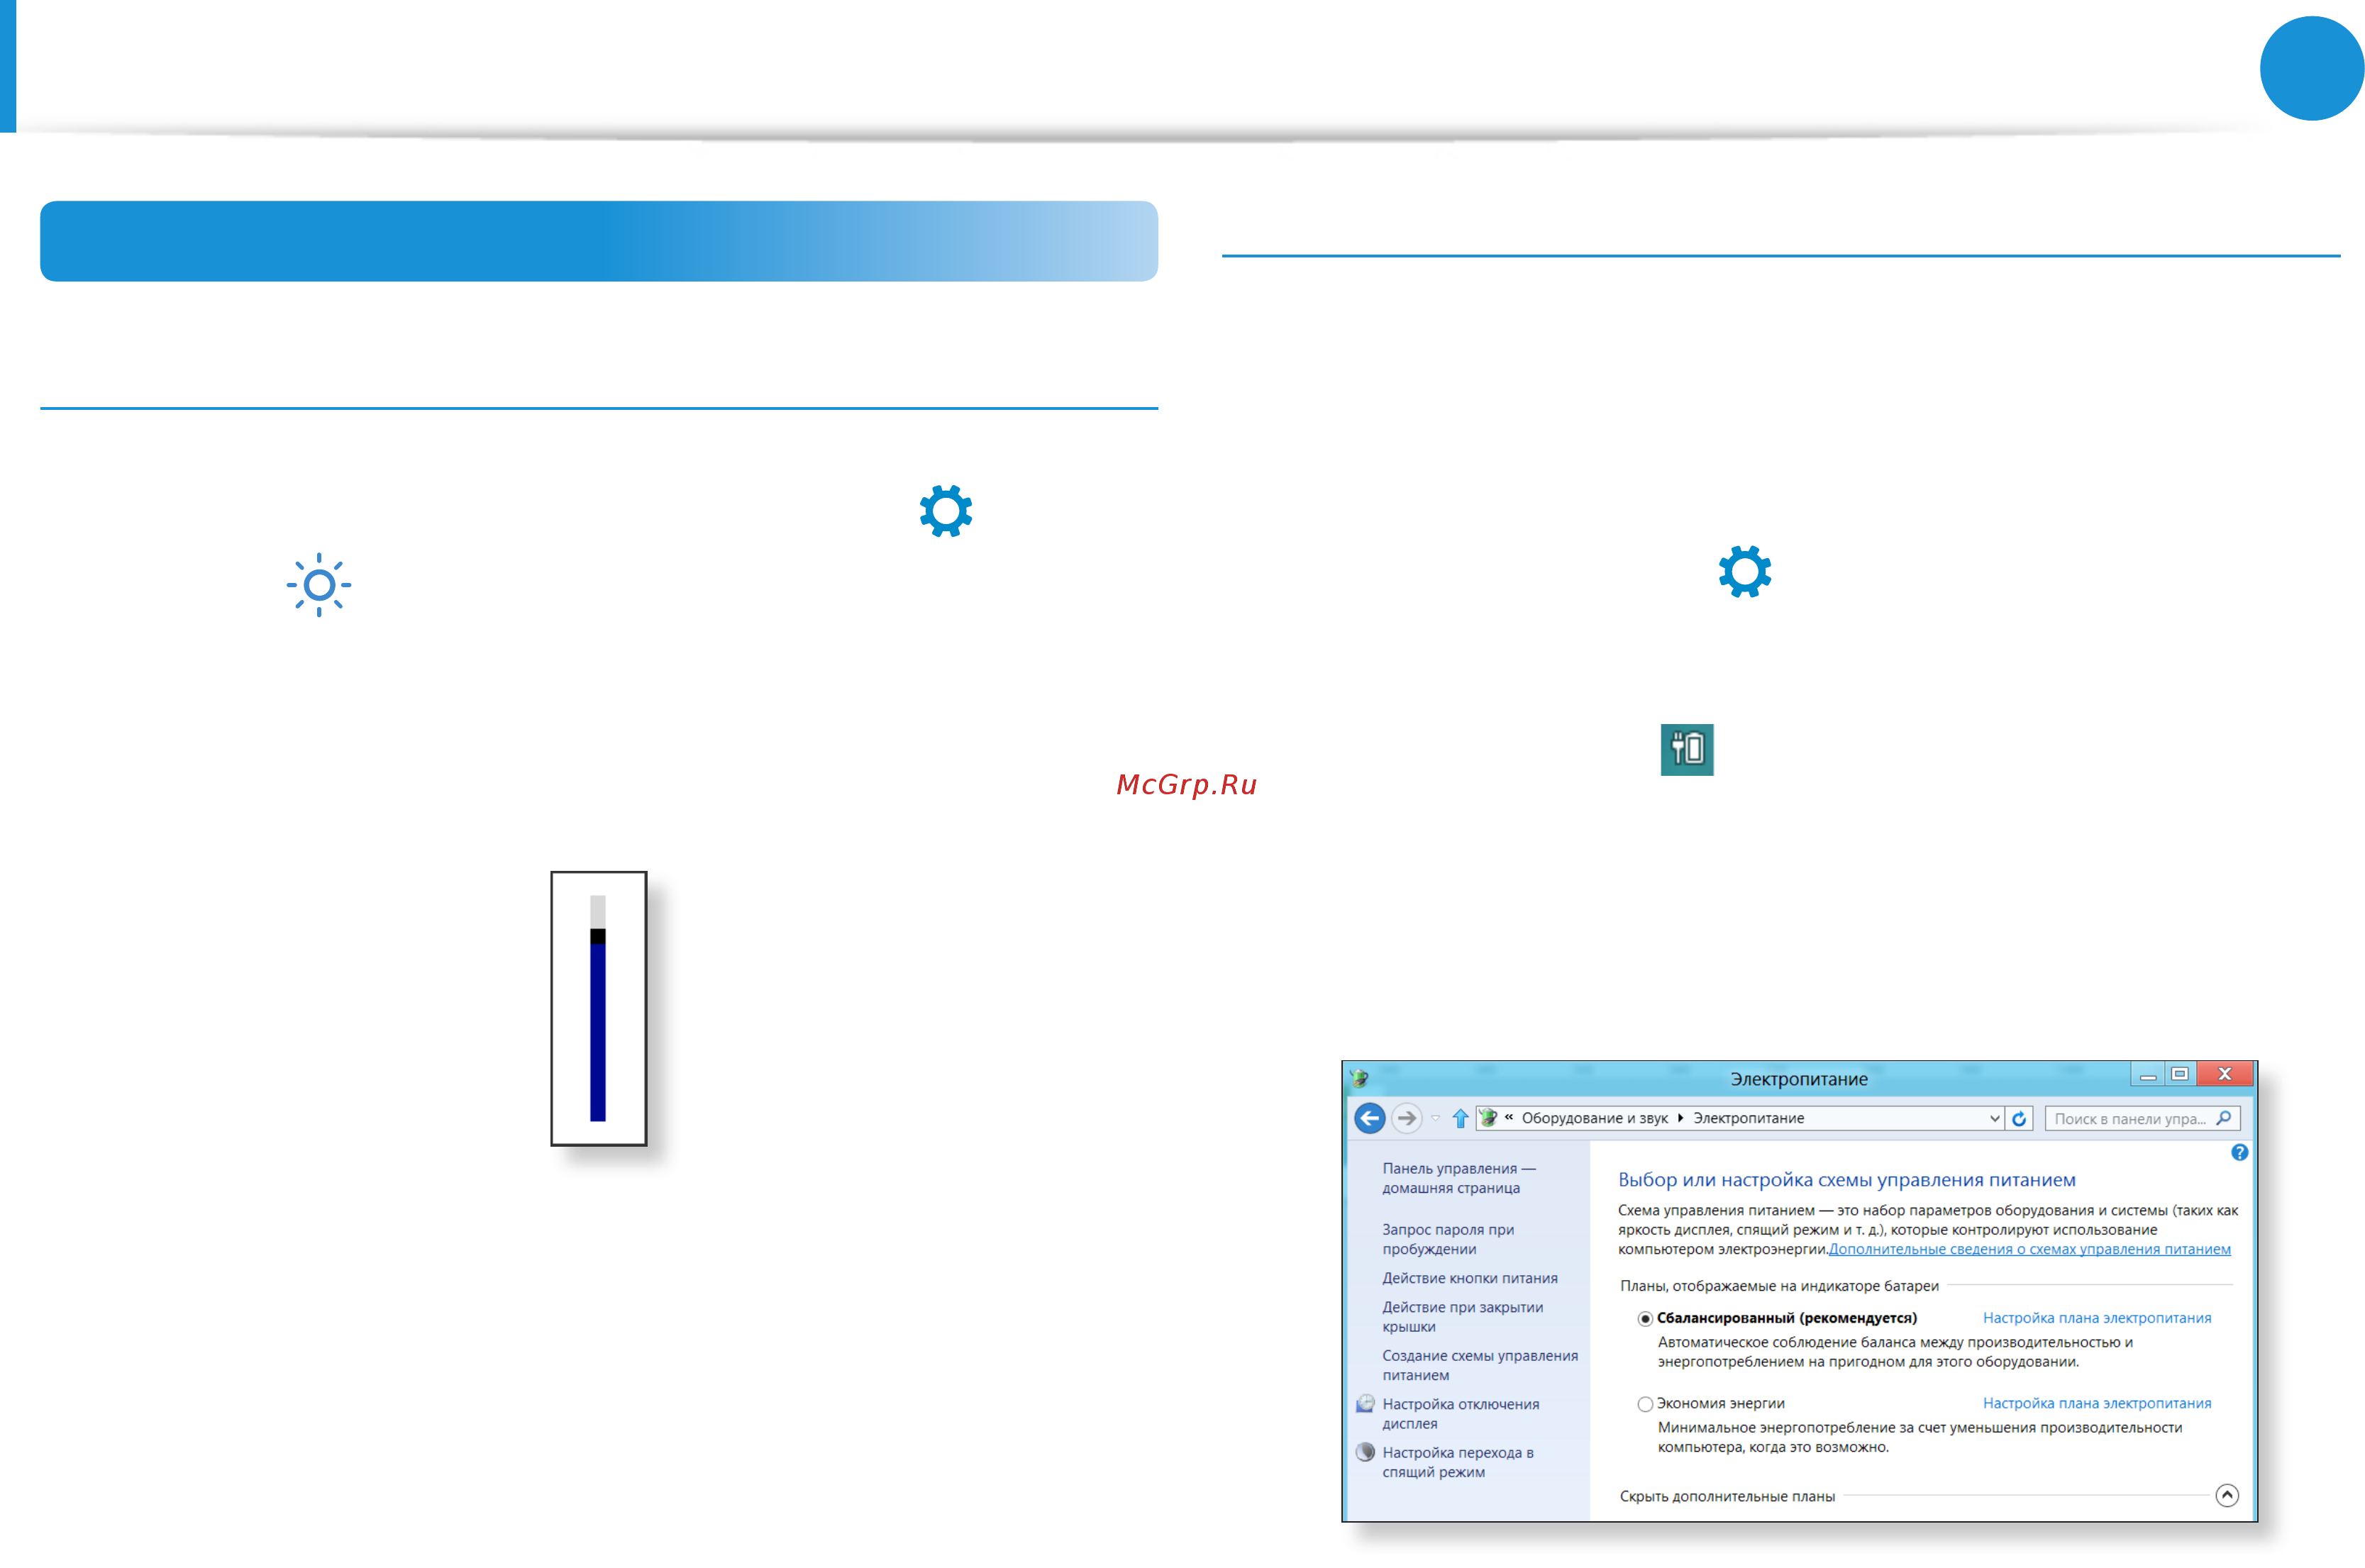Open Дополнительные сведения о схемах управления питанием
The image size is (2365, 1568).
[x=2028, y=1249]
